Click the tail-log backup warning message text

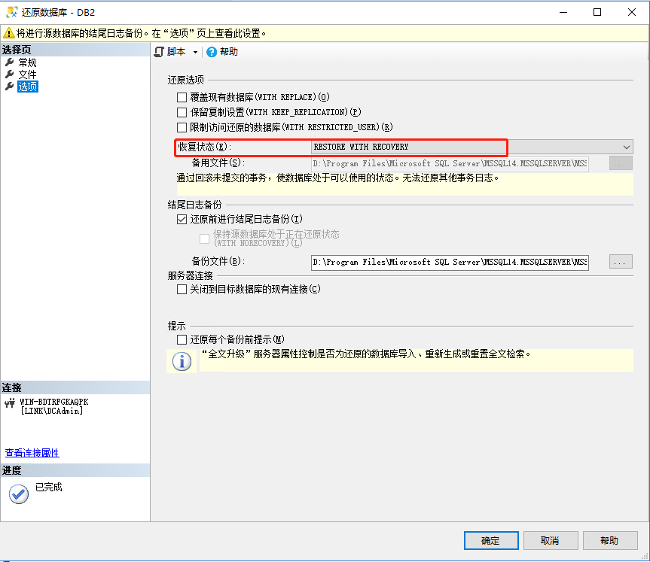pos(141,33)
